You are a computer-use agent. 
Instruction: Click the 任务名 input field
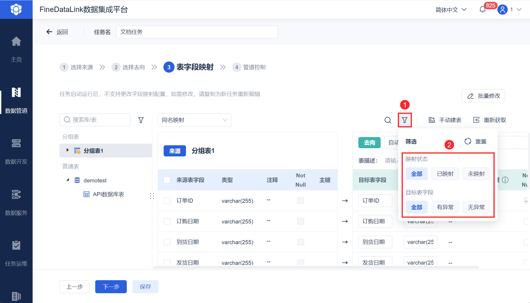[197, 32]
